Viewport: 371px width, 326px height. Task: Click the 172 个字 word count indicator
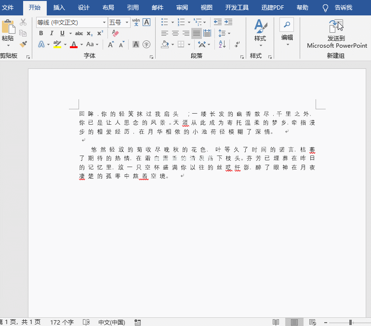(x=62, y=322)
